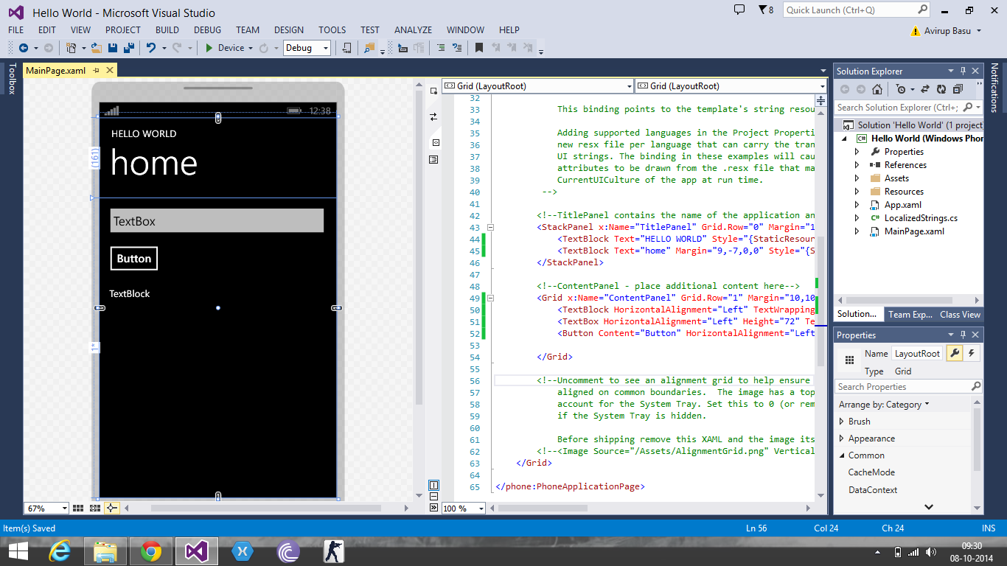Toggle the designer snap grid icon
The width and height of the screenshot is (1007, 566).
80,508
